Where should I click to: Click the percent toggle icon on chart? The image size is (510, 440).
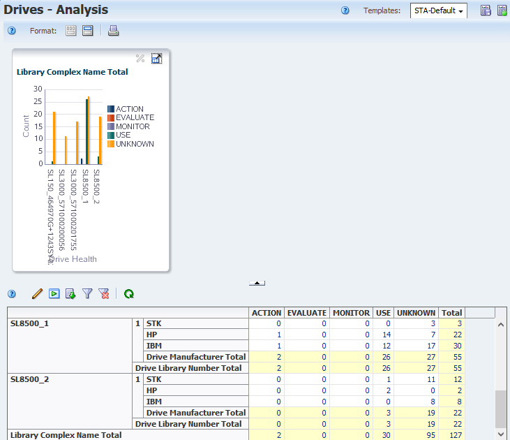140,59
